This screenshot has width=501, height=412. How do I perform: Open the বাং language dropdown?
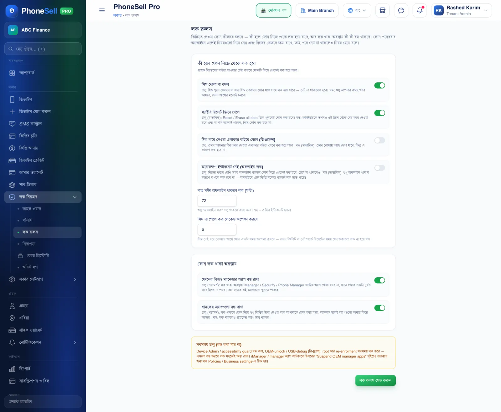[357, 10]
